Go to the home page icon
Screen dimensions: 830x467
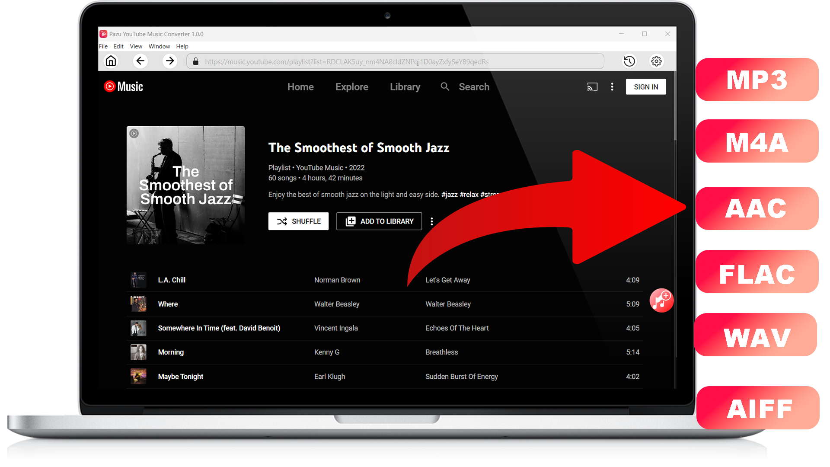111,61
